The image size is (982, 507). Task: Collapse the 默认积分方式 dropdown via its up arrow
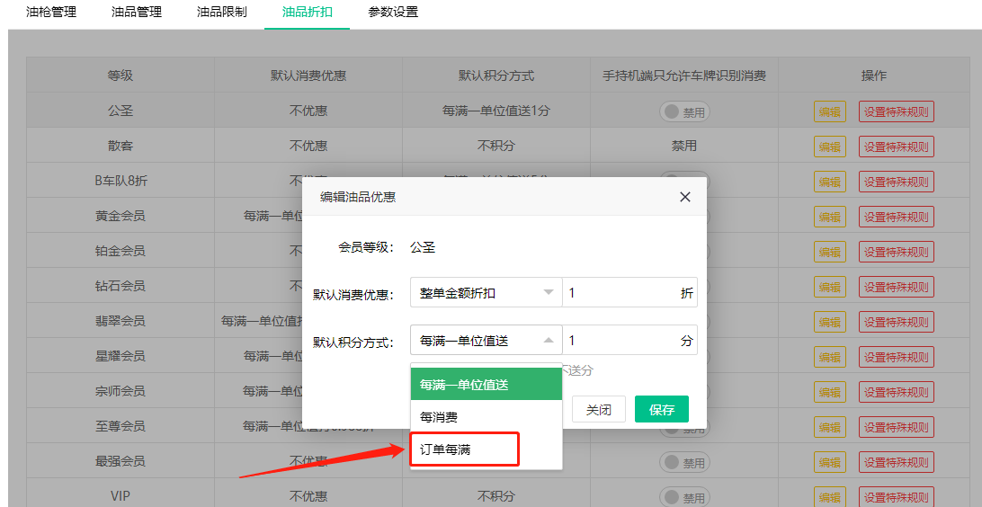pos(549,340)
